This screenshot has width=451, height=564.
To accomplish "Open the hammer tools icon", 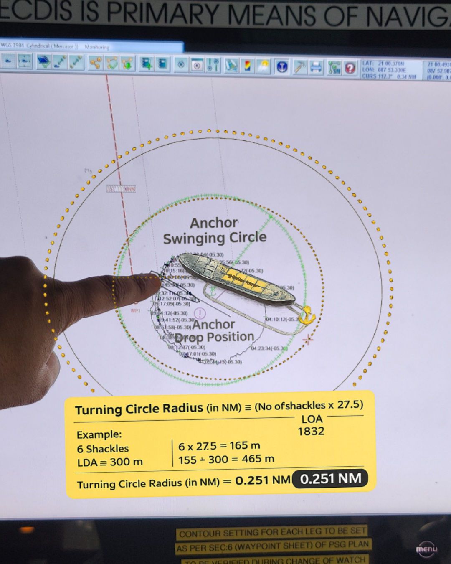I will (x=300, y=67).
